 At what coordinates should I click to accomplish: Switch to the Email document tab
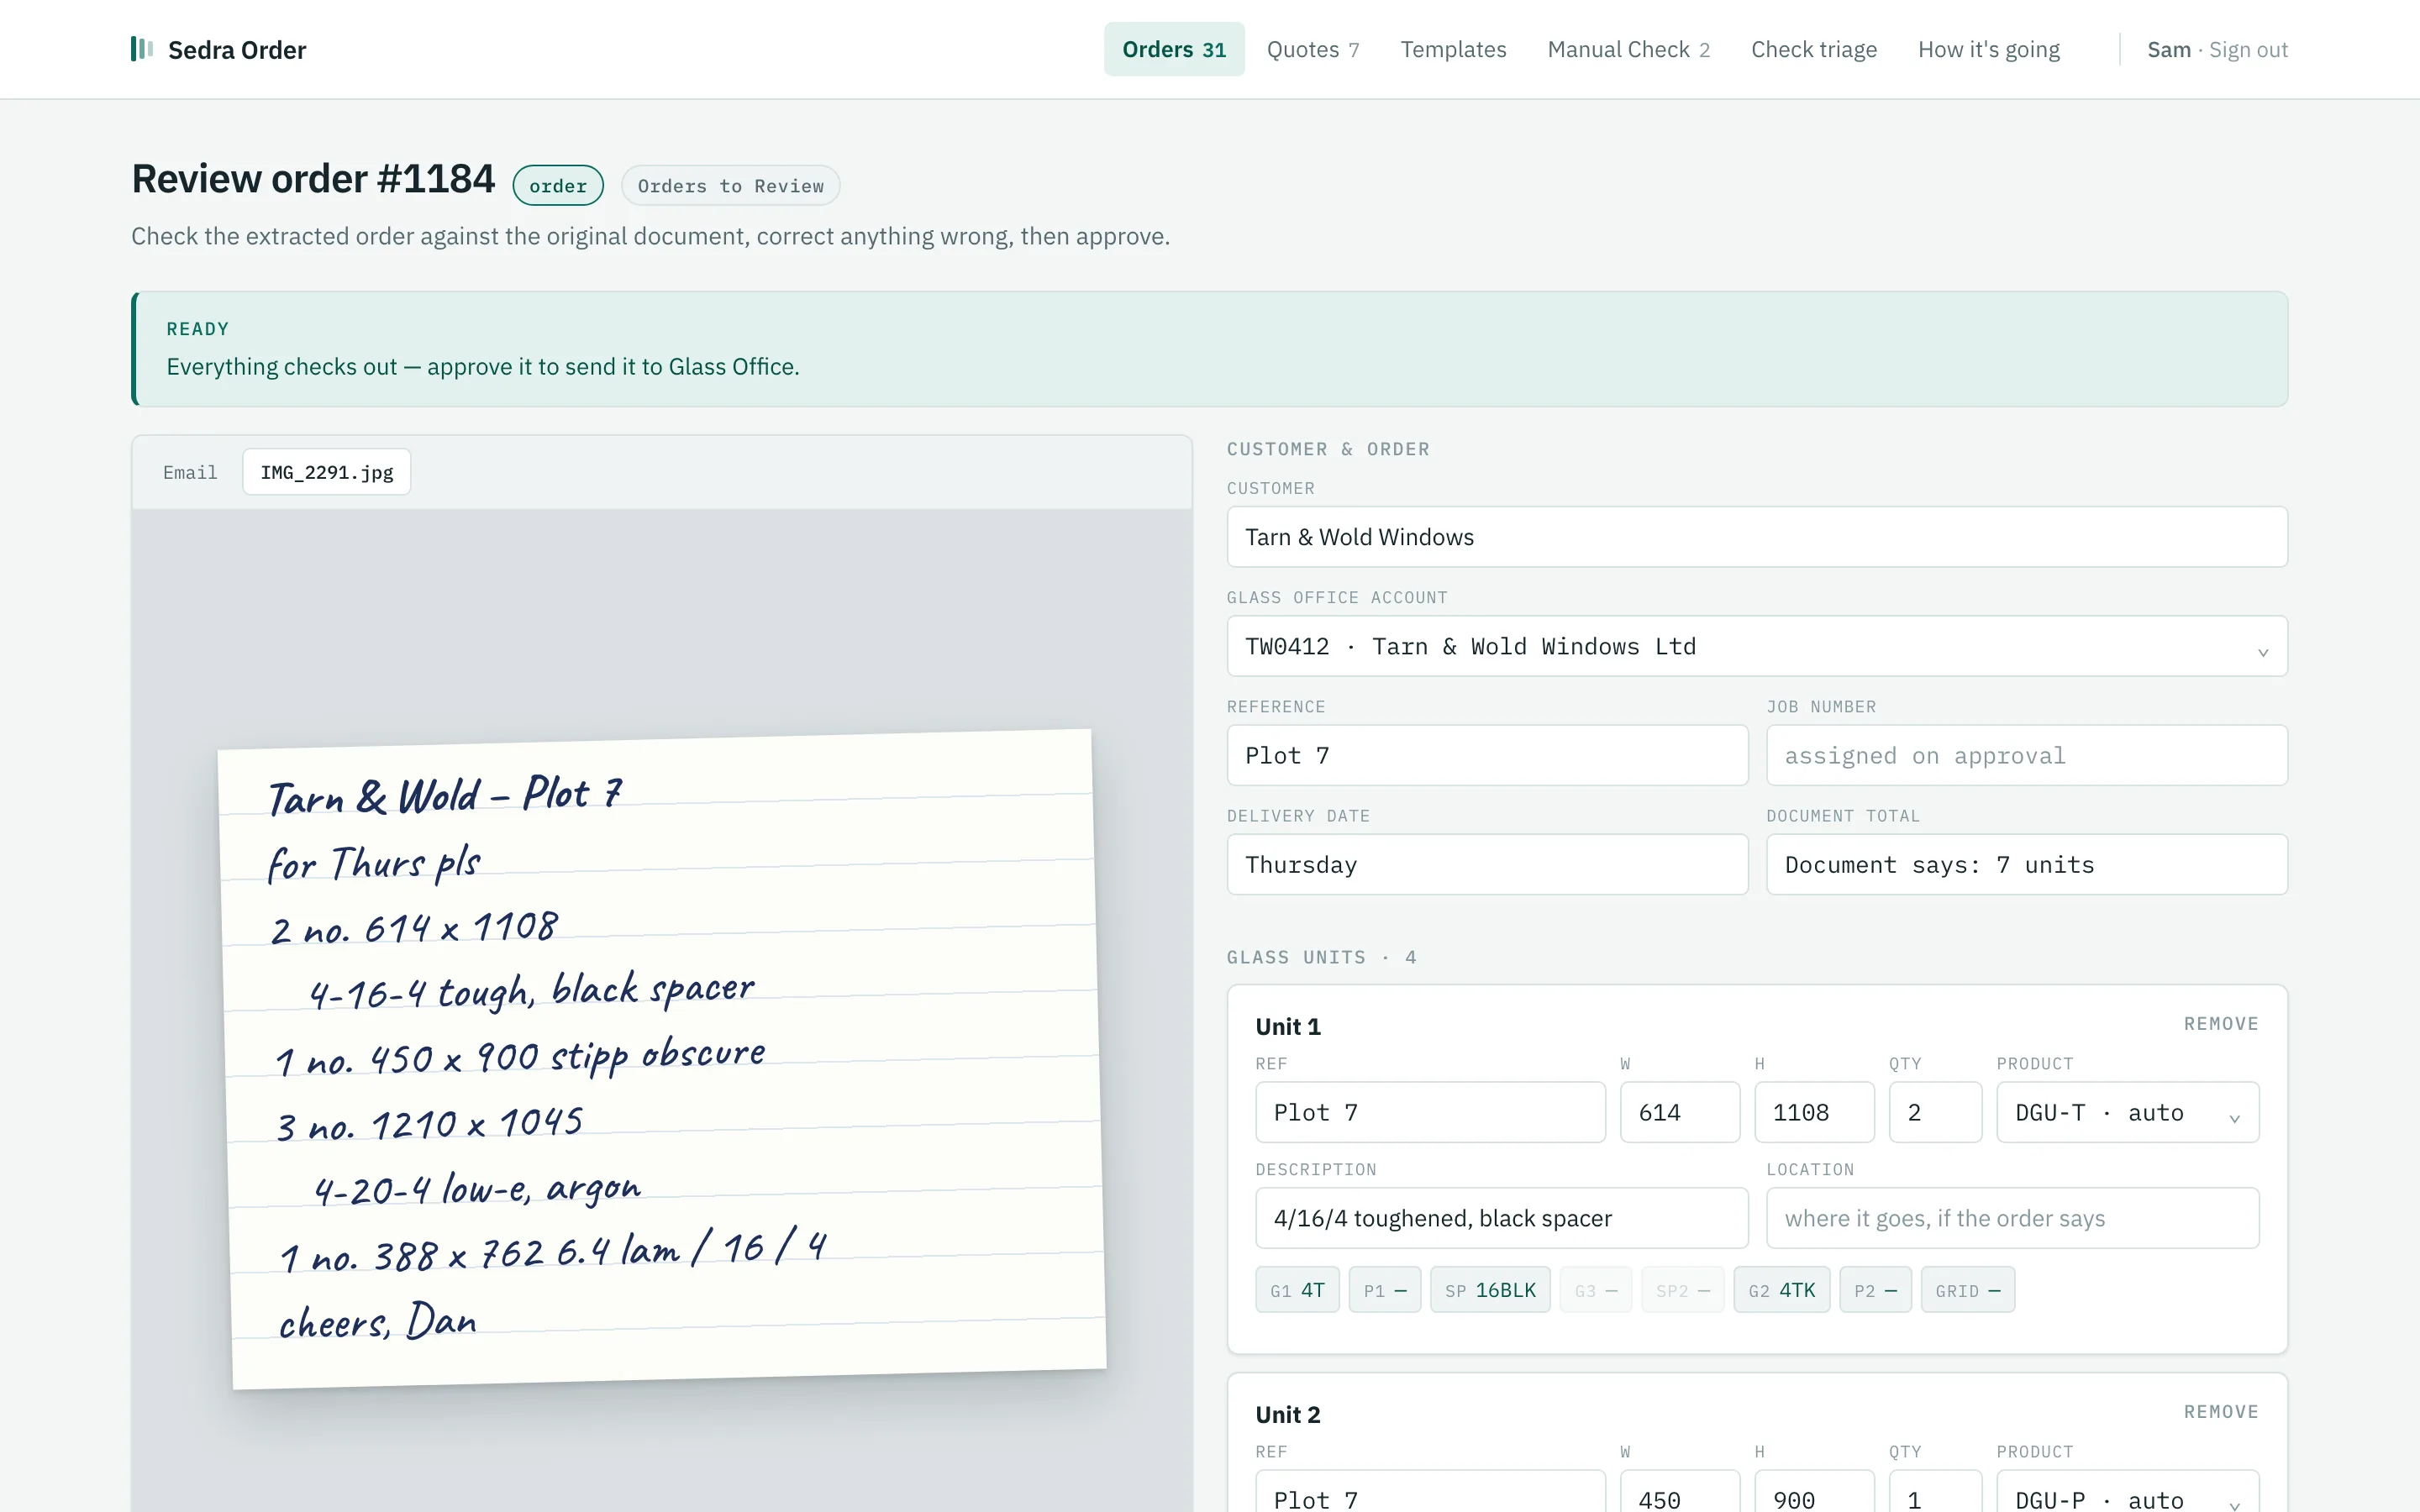[x=190, y=472]
